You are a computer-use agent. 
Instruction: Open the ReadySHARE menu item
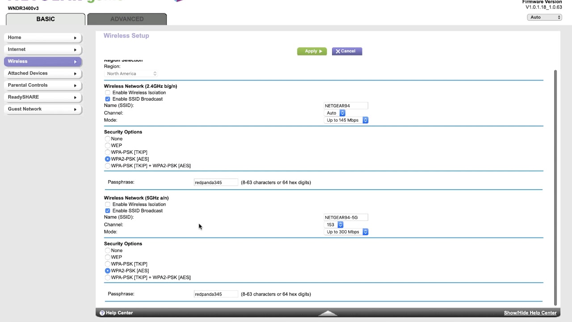click(43, 97)
